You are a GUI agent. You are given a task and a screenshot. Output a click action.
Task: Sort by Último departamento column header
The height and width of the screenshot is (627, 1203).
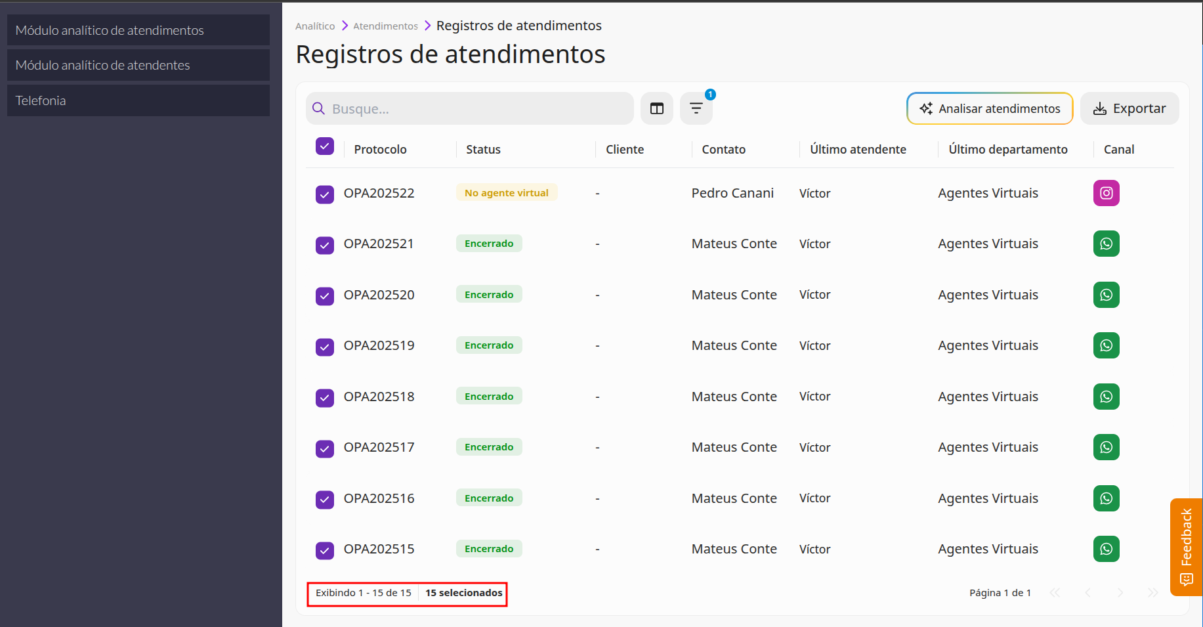pos(1008,150)
